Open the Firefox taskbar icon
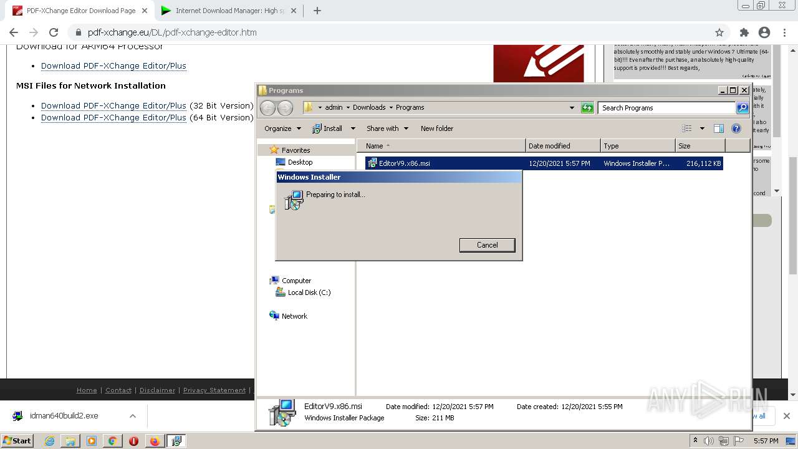 point(155,441)
